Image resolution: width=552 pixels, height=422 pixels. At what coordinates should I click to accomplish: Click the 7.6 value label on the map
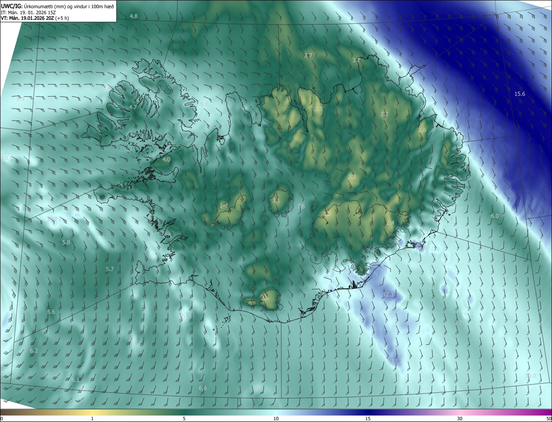(301, 207)
